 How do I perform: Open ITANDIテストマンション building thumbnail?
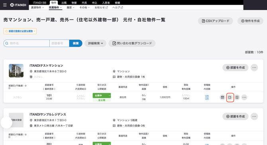coord(16,71)
